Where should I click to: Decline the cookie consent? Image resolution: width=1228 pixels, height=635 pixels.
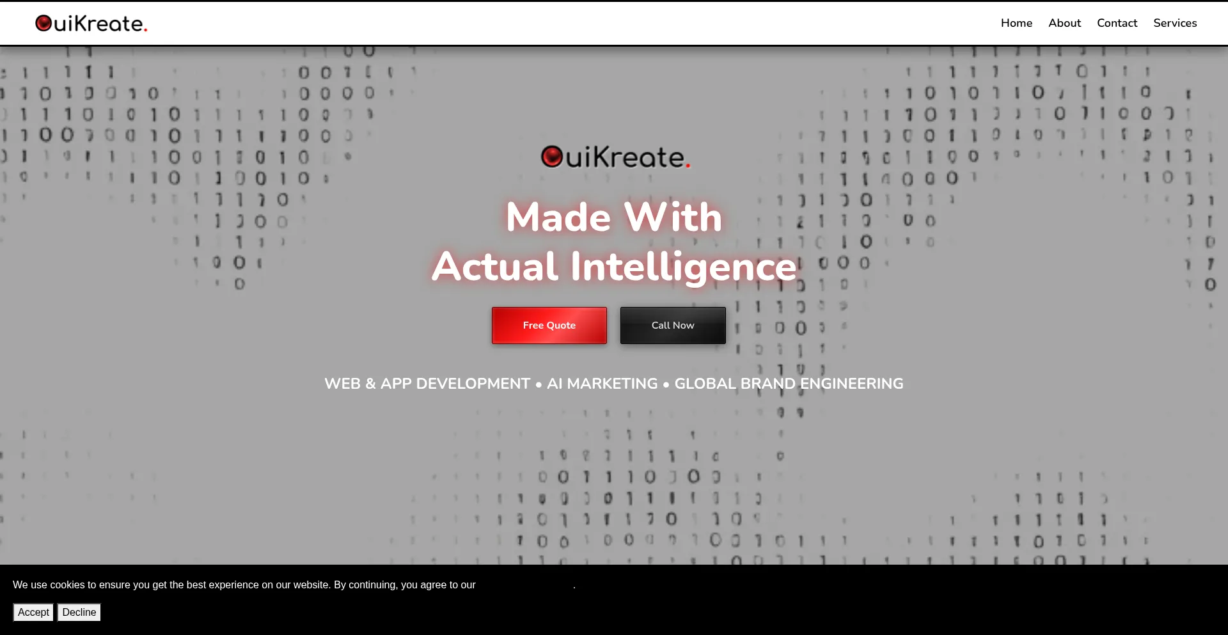[79, 612]
